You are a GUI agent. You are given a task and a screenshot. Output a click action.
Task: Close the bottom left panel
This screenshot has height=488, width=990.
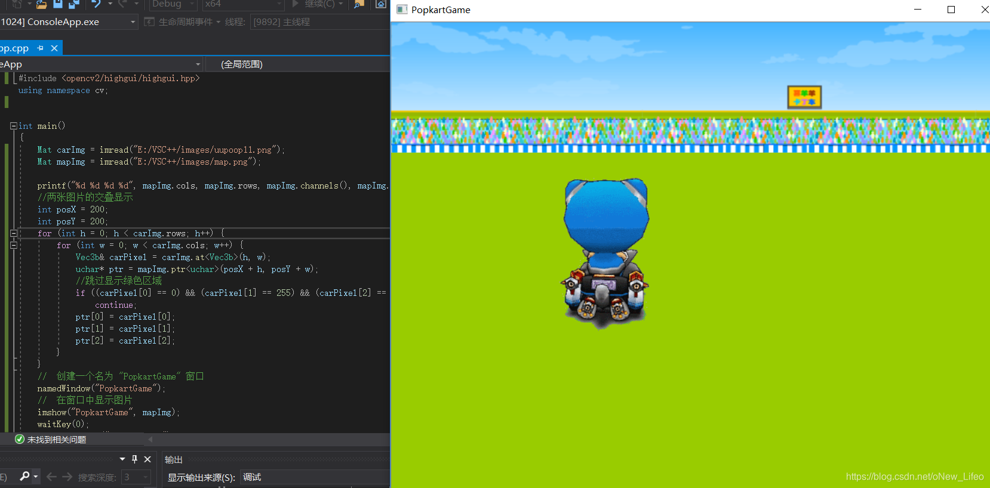[x=147, y=459]
